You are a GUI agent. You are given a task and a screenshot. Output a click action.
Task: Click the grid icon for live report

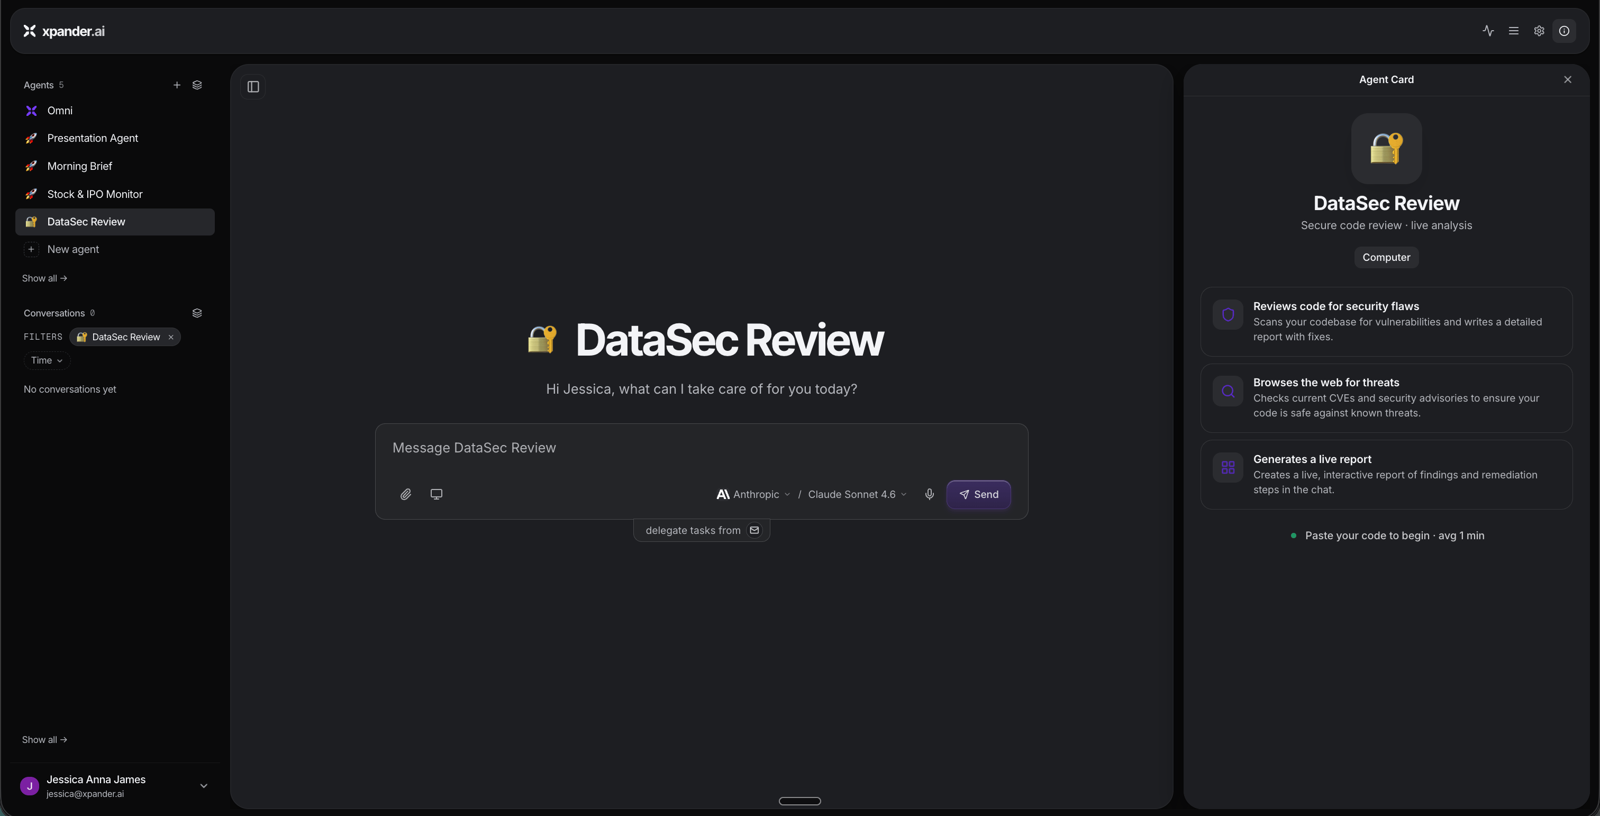(x=1228, y=468)
